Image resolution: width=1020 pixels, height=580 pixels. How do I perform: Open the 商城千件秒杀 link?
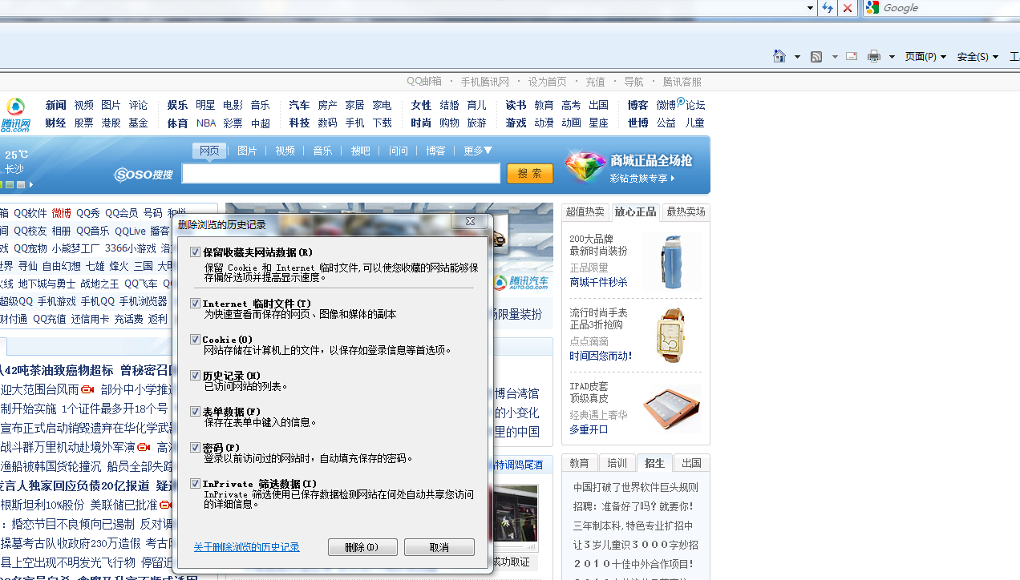598,282
